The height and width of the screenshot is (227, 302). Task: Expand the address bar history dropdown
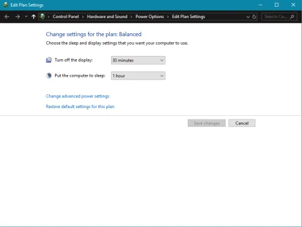[x=248, y=17]
